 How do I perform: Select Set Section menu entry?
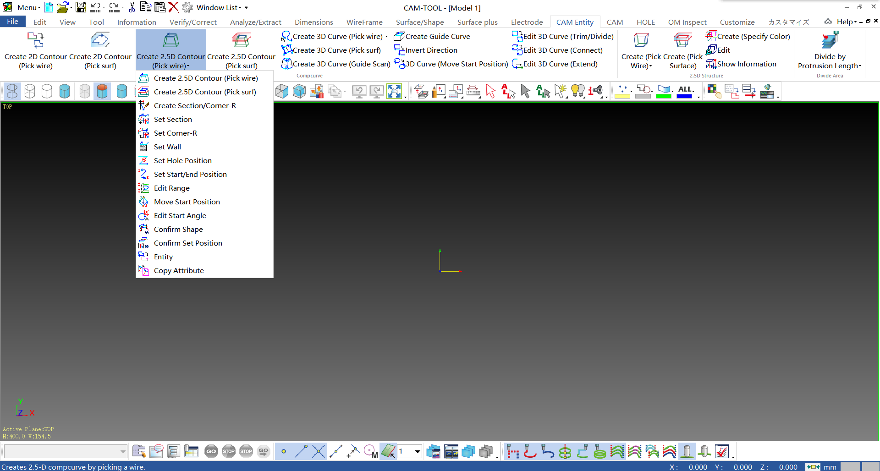click(x=204, y=119)
